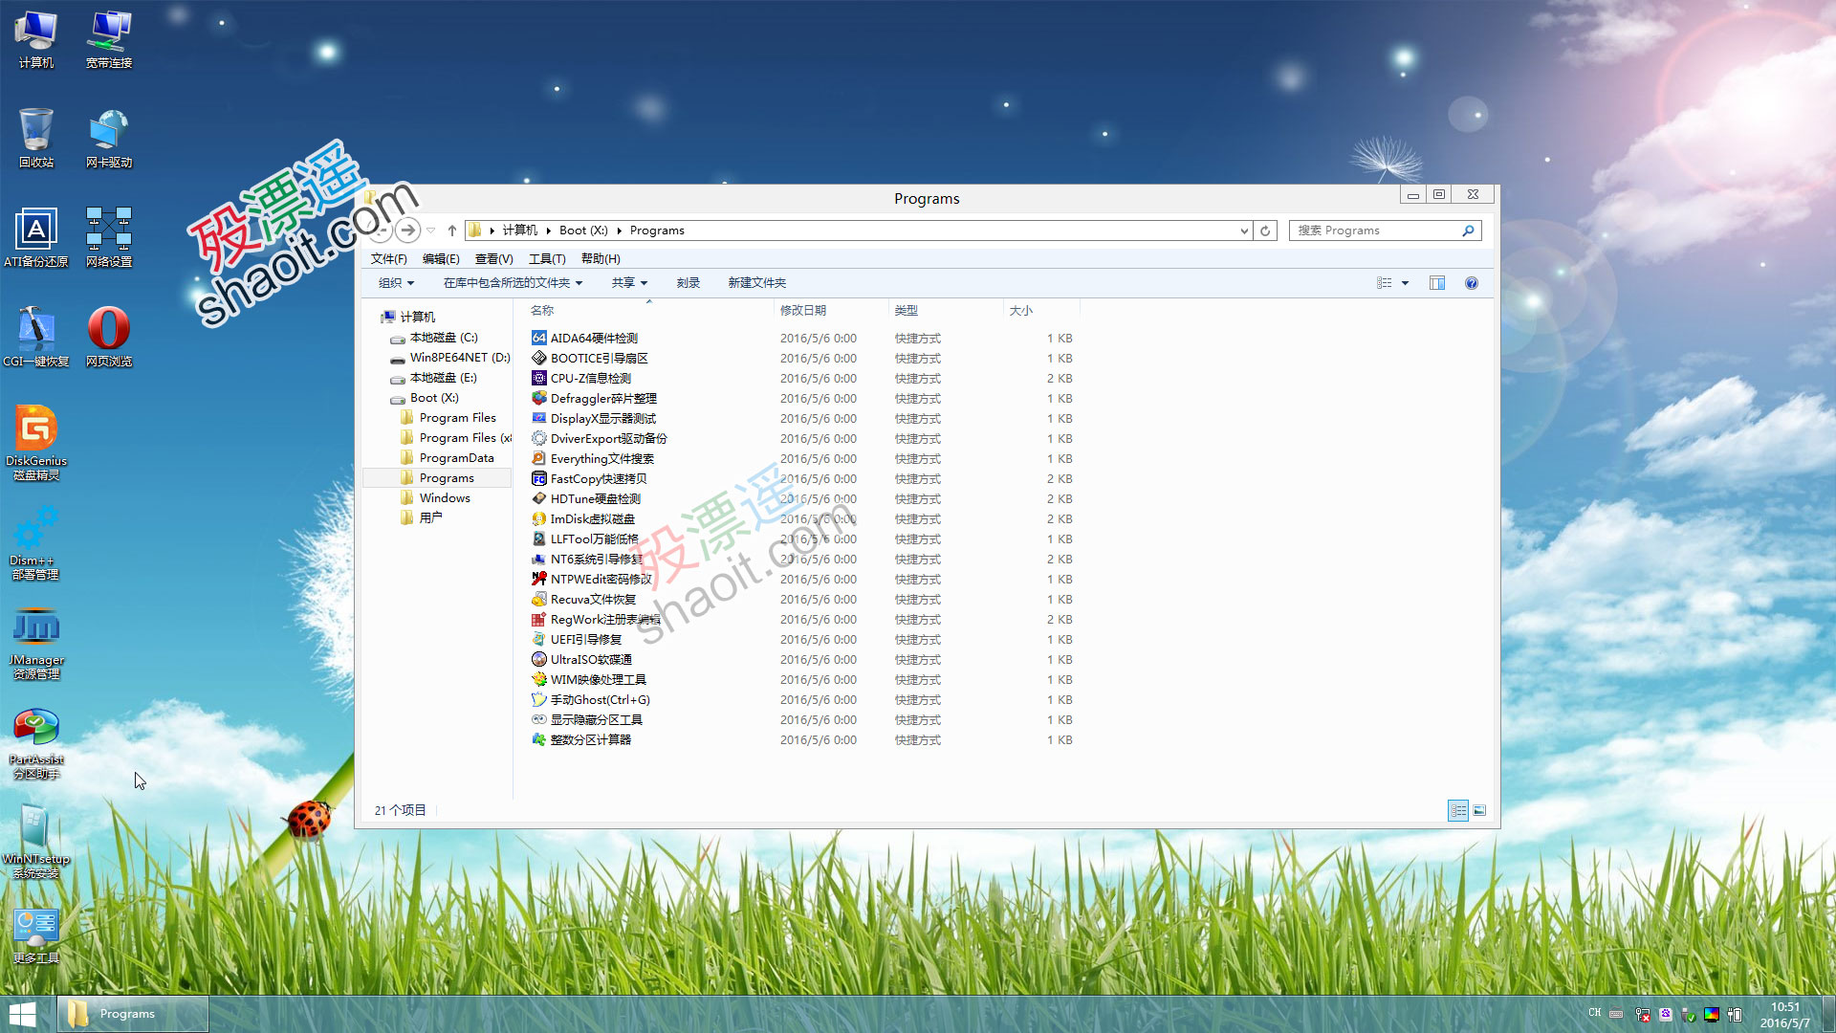Open the 更多工具 desktop icon
Image resolution: width=1836 pixels, height=1033 pixels.
coord(36,935)
